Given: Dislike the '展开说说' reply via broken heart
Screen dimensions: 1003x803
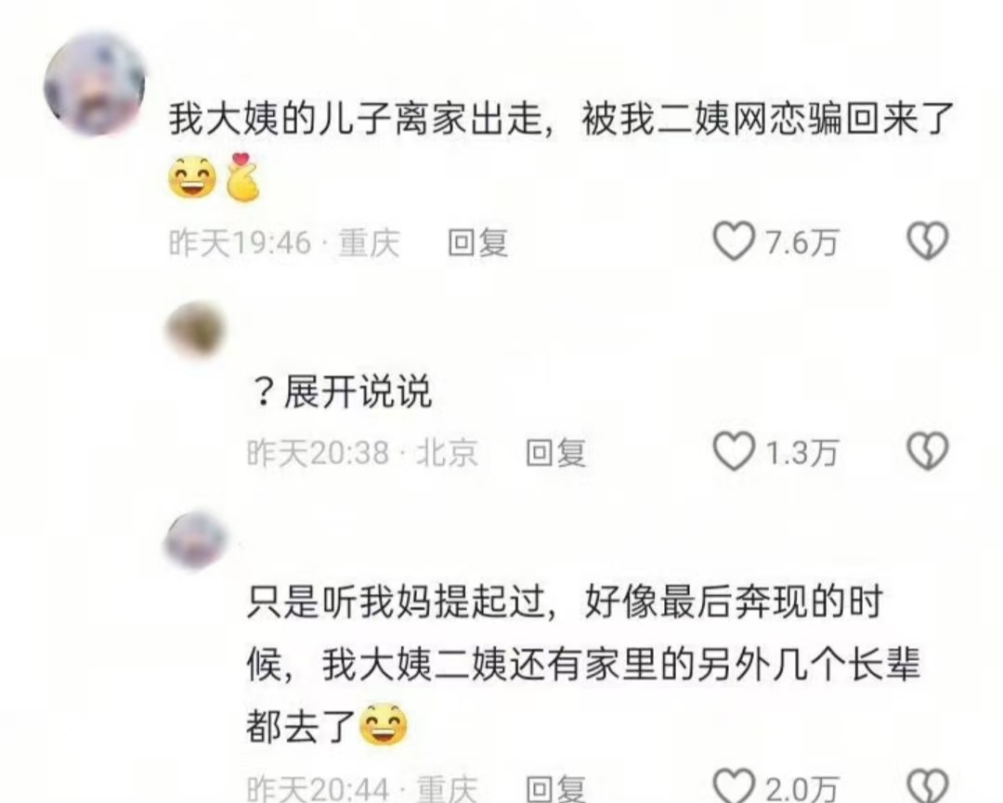Looking at the screenshot, I should pyautogui.click(x=928, y=451).
